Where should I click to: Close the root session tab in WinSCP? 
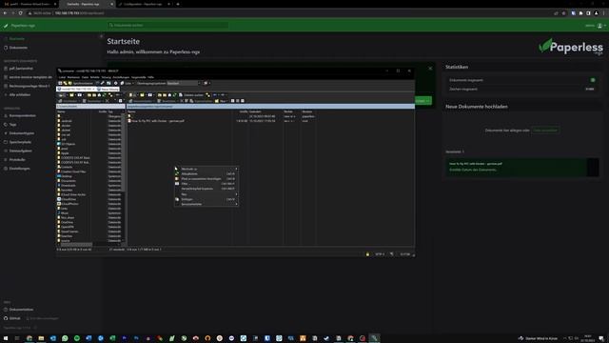pos(93,89)
